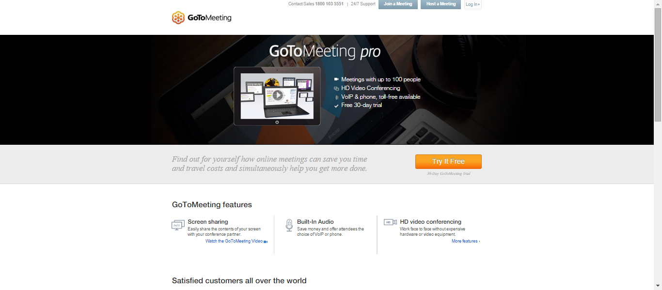Click the Built-In Audio microphone icon
This screenshot has width=662, height=290.
[289, 225]
